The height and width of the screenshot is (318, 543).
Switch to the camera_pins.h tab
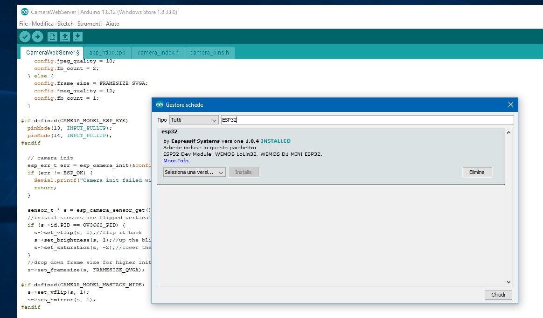[209, 53]
